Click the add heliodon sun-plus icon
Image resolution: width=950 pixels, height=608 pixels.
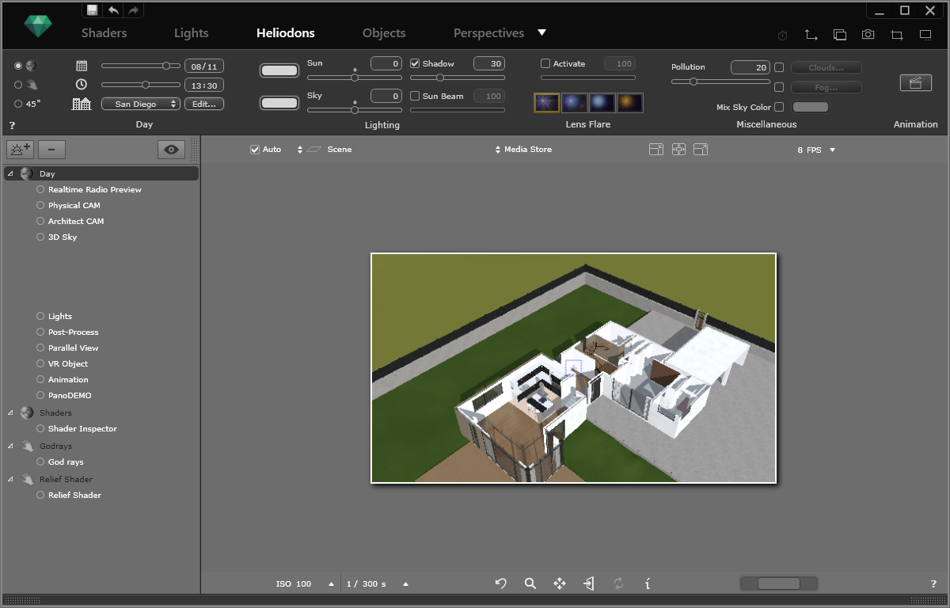click(20, 149)
